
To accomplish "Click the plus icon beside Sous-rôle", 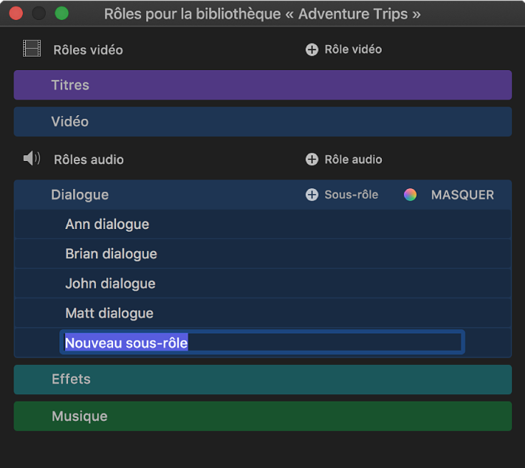I will pos(312,195).
